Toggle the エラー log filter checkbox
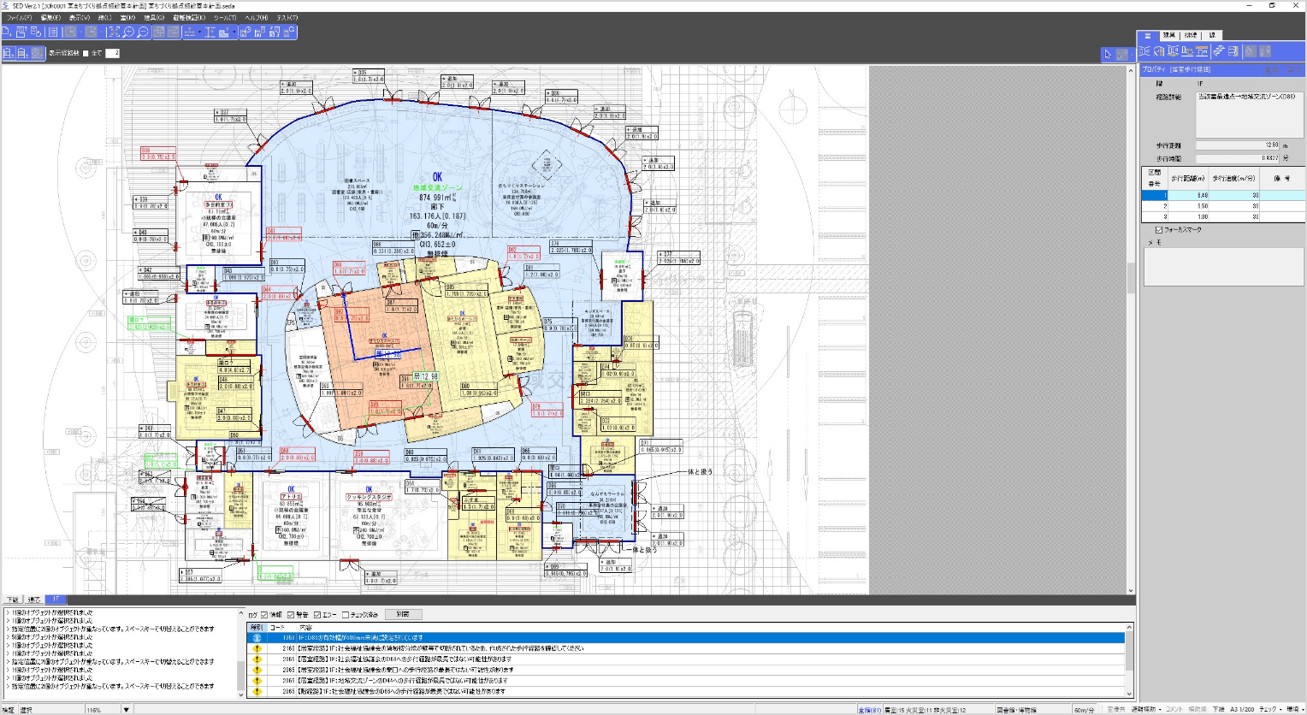 pyautogui.click(x=317, y=614)
